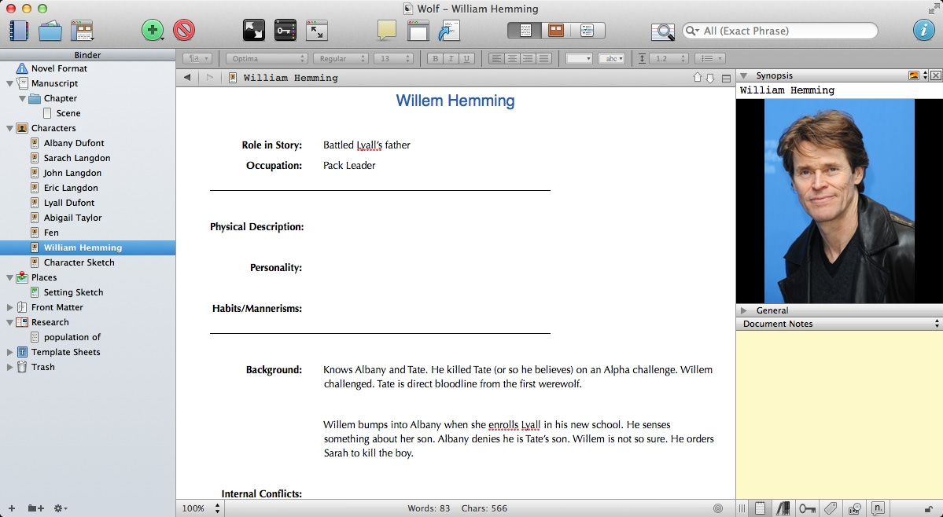Click the red Trash document button
The image size is (943, 517).
(x=184, y=30)
